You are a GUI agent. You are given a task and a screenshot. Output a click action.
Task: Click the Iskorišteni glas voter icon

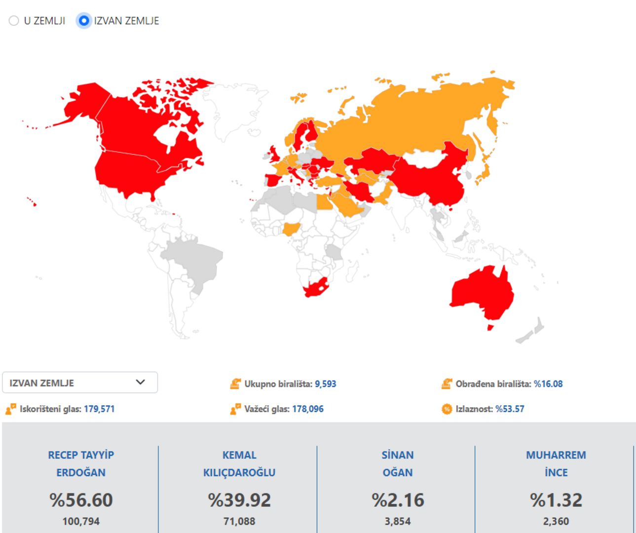tap(10, 409)
